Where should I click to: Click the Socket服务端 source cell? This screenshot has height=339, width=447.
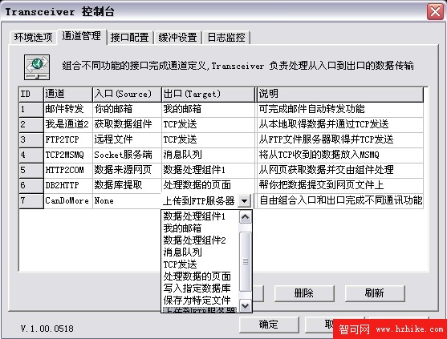coord(127,155)
